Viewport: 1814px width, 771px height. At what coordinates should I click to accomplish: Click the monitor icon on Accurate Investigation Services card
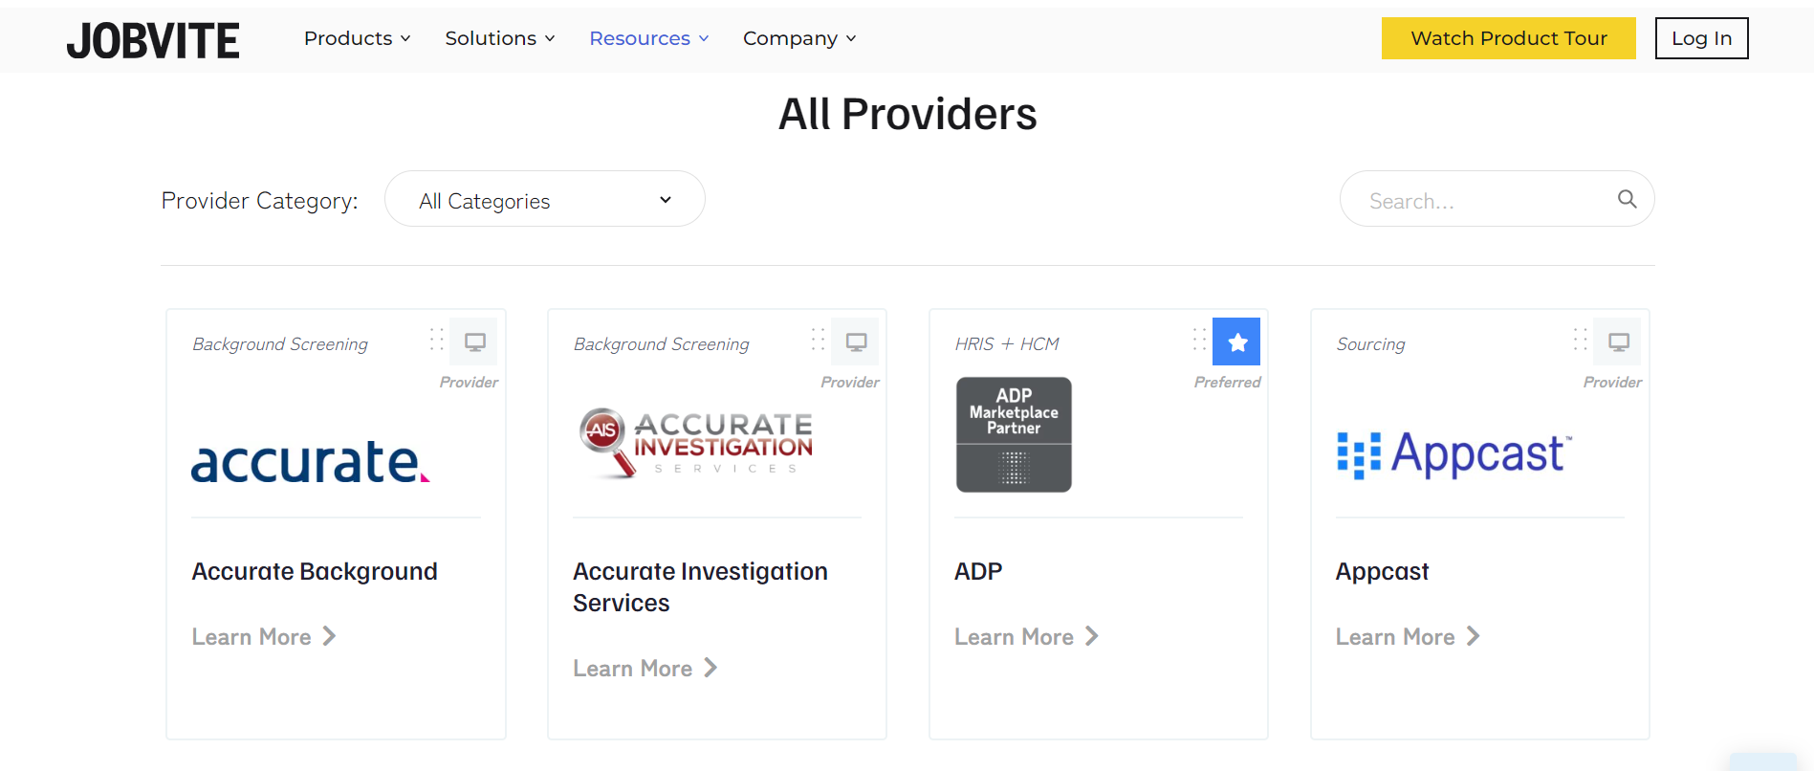pyautogui.click(x=856, y=341)
